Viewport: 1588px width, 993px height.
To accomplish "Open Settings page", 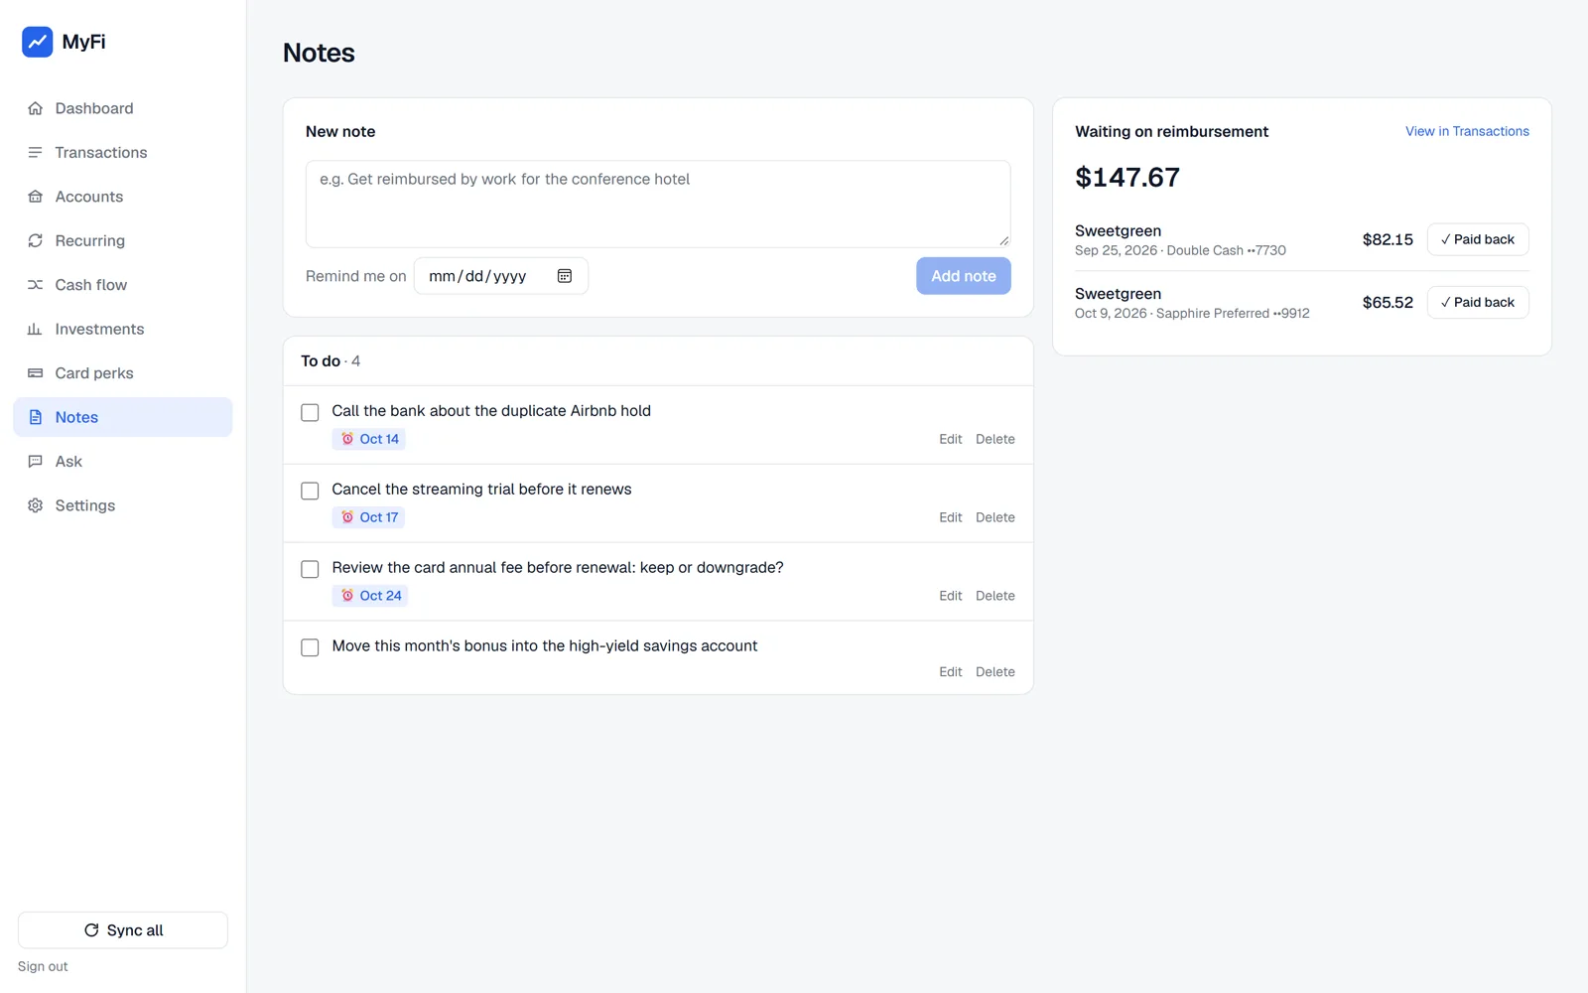I will pyautogui.click(x=123, y=505).
